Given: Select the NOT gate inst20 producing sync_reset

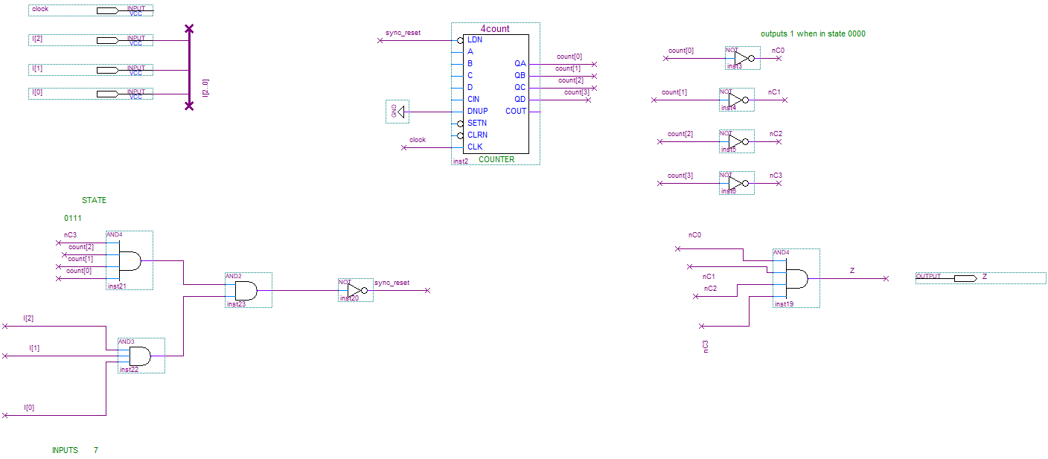Looking at the screenshot, I should (x=354, y=289).
